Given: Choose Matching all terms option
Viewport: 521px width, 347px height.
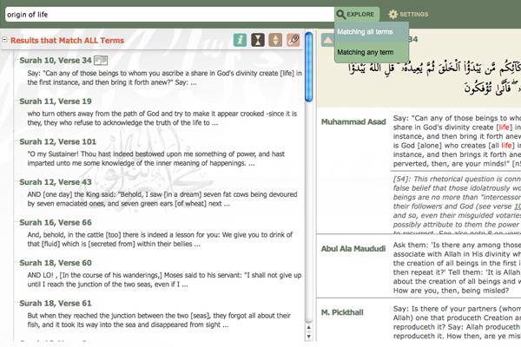Looking at the screenshot, I should tap(372, 32).
